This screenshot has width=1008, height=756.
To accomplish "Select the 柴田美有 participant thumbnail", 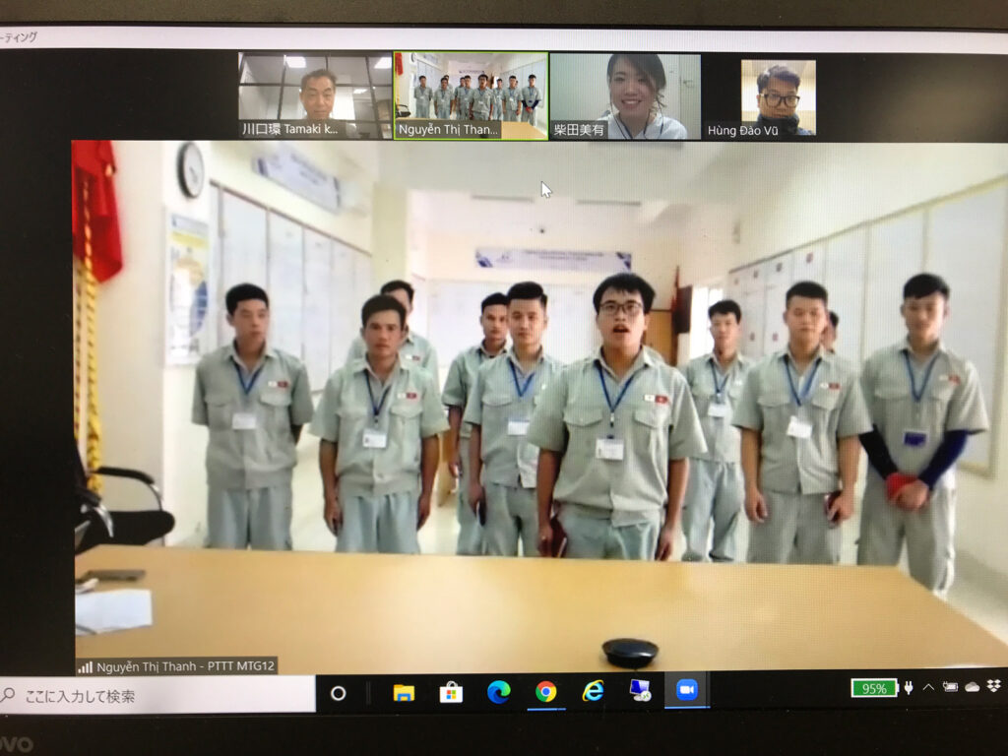I will point(625,95).
